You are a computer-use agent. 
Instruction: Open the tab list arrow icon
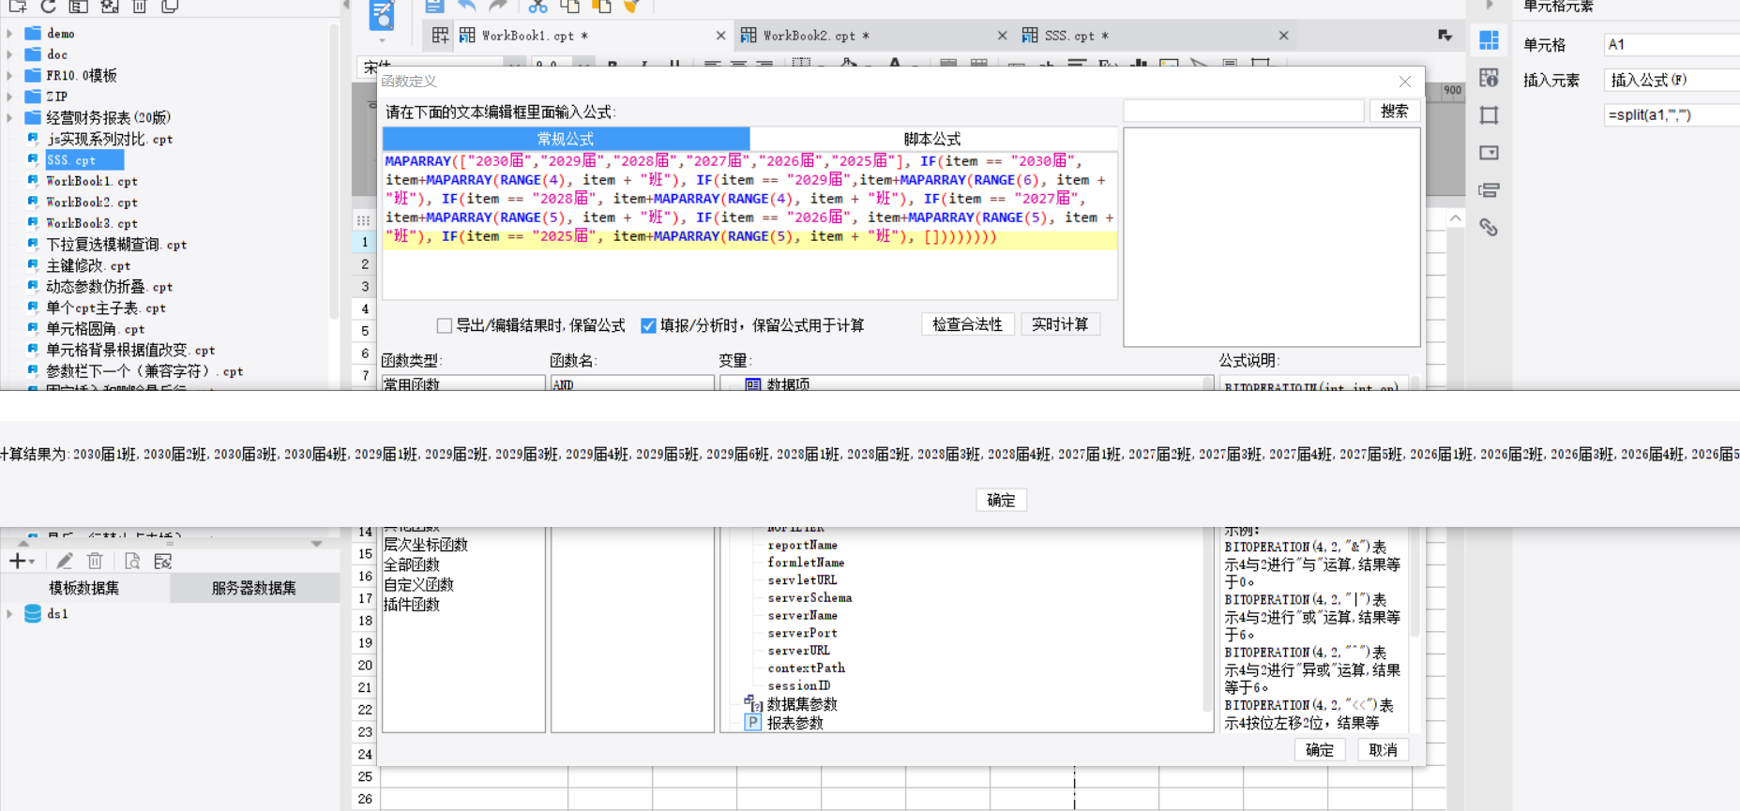[1445, 36]
